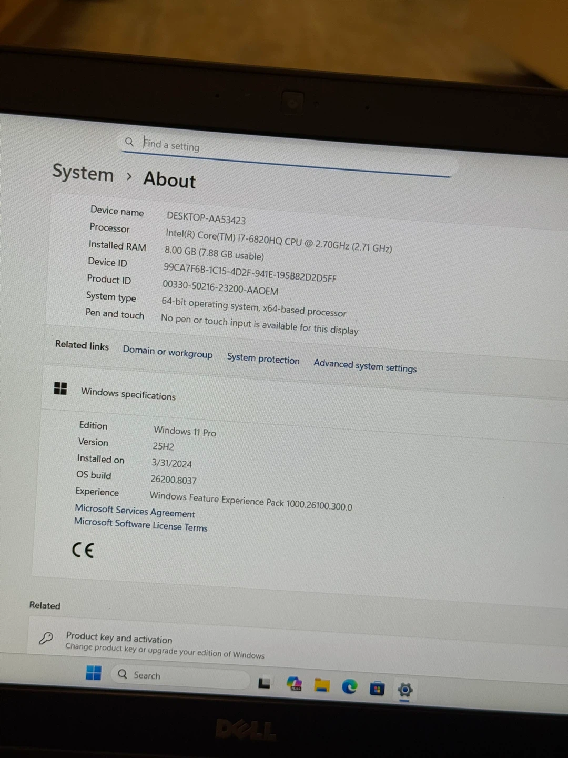Open Microsoft Software License Terms link
568x758 pixels.
[140, 524]
